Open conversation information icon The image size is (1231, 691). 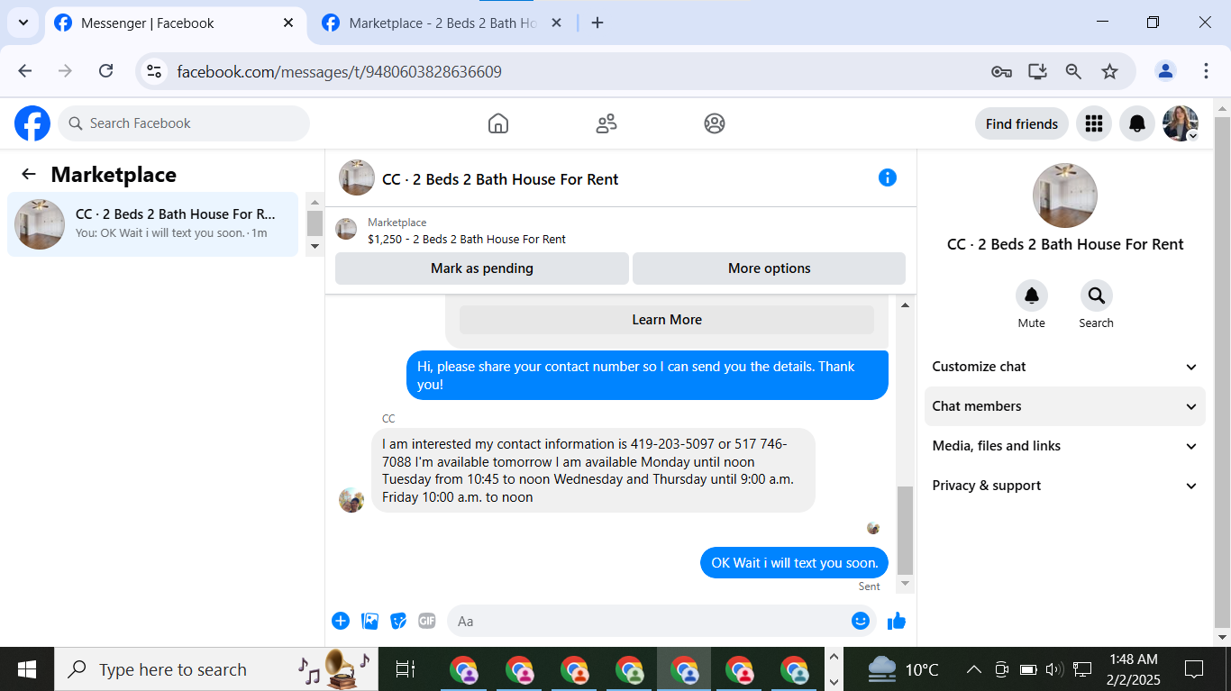[x=888, y=177]
